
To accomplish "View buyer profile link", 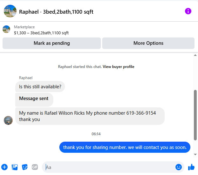I will tap(118, 67).
